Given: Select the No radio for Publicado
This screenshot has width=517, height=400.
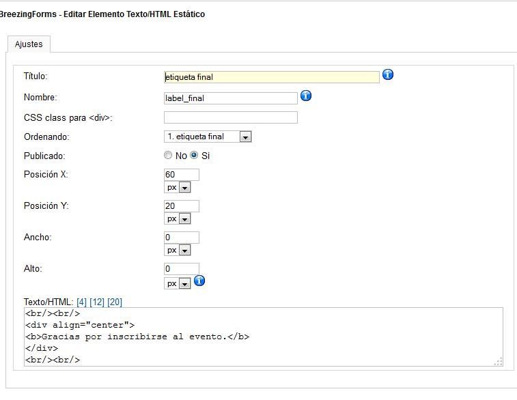Looking at the screenshot, I should tap(168, 155).
